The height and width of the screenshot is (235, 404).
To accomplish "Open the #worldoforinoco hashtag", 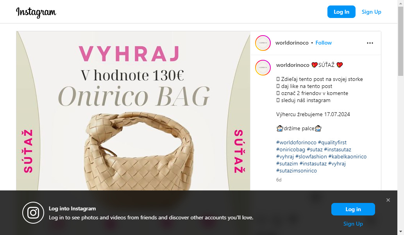I will pyautogui.click(x=296, y=142).
